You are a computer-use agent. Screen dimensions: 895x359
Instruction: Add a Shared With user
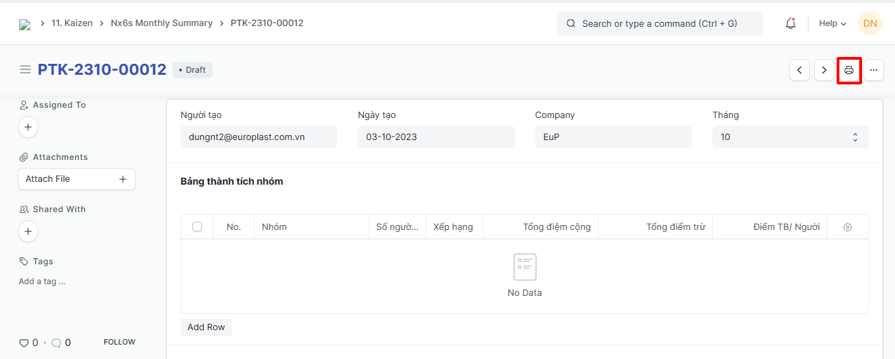point(28,231)
